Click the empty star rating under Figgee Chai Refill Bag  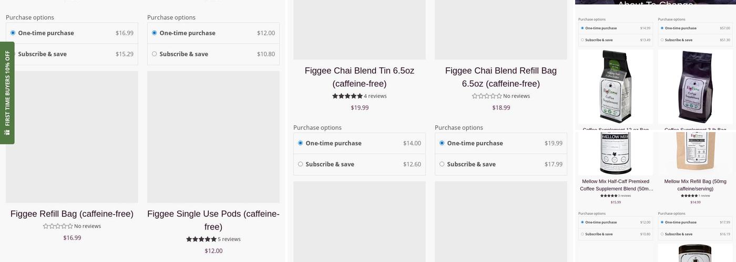point(487,96)
